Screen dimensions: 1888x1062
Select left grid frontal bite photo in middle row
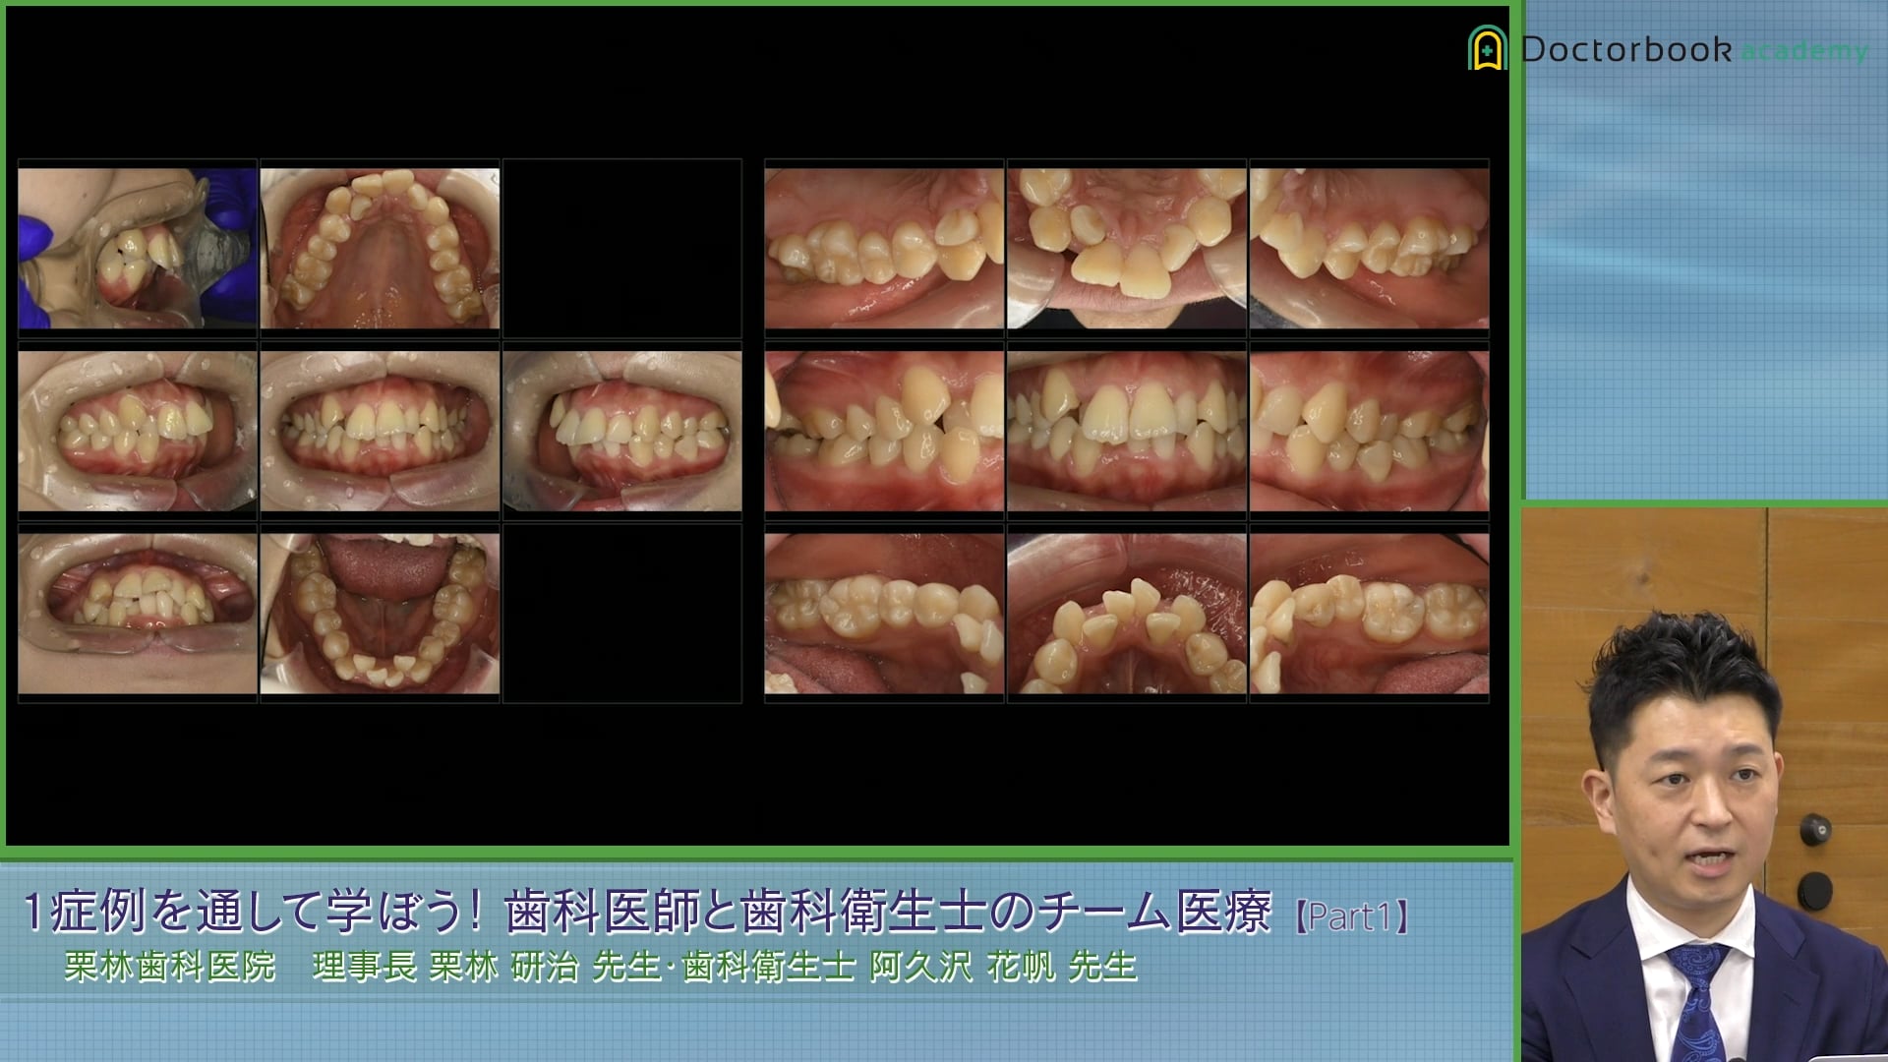pyautogui.click(x=380, y=431)
